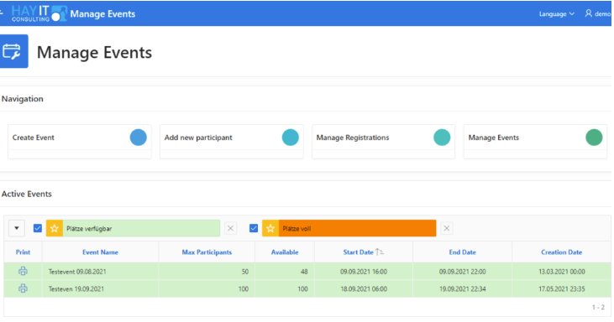Click the 1 - 2 pagination indicator

[598, 308]
